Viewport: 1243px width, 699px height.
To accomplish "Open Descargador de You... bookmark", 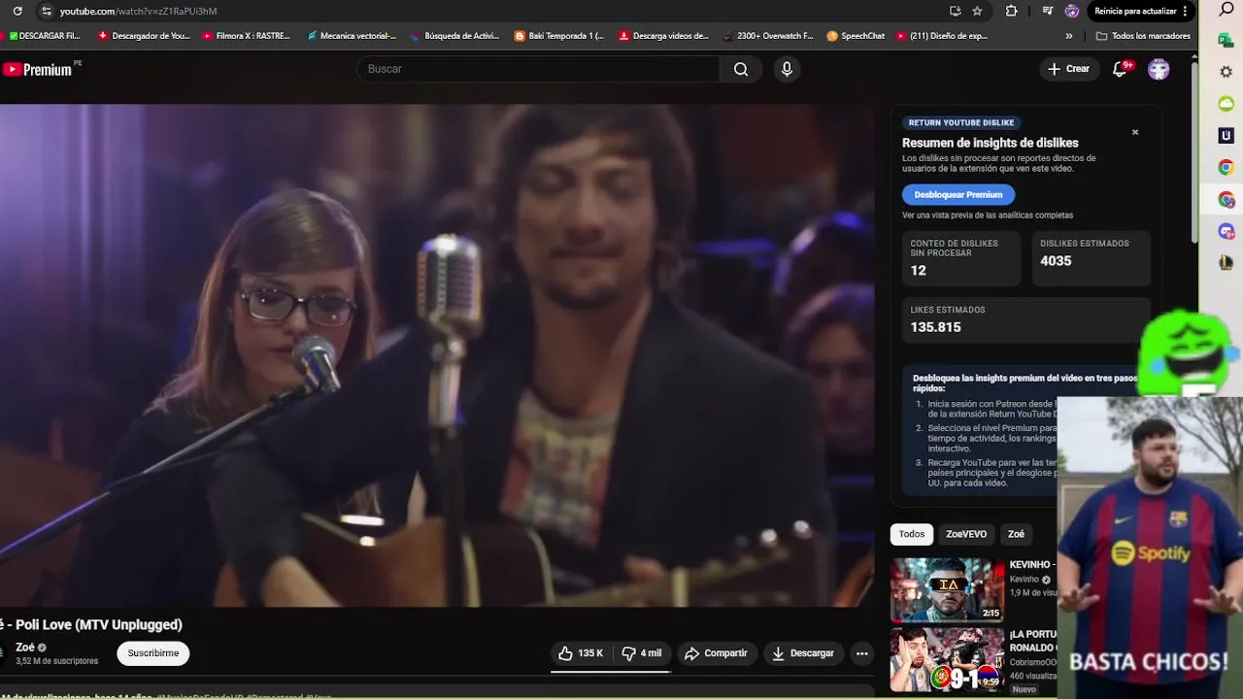I will [145, 36].
